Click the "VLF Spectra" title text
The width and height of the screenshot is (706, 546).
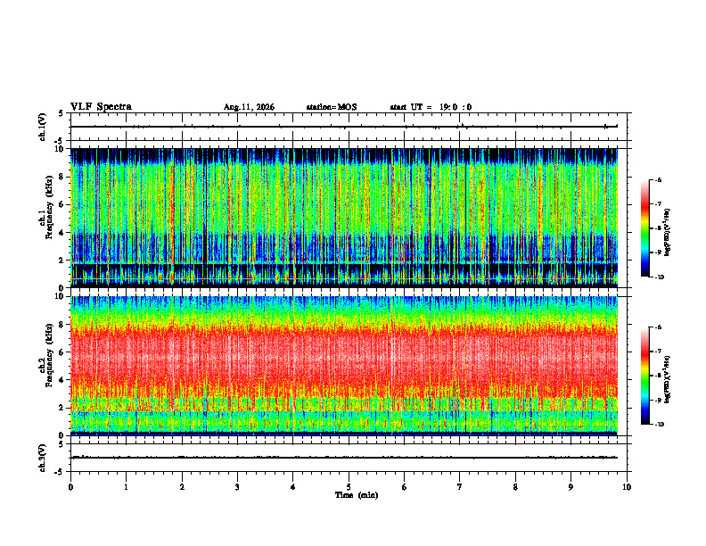[101, 107]
